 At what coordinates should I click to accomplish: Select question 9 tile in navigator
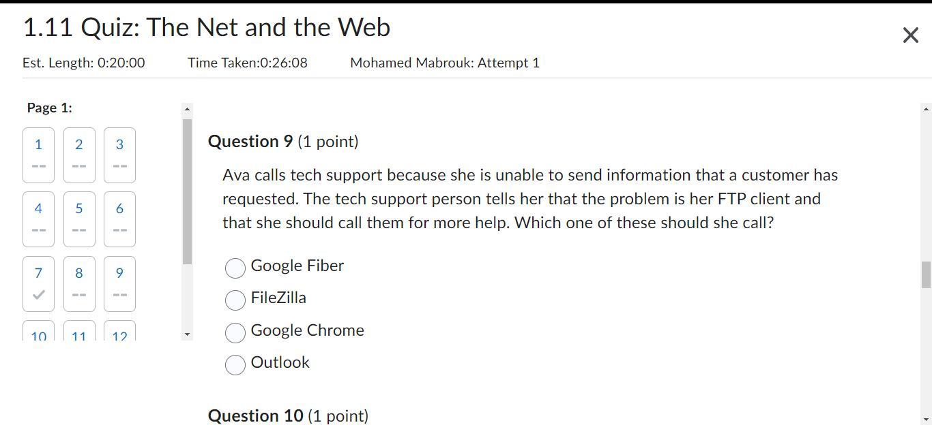pos(119,283)
